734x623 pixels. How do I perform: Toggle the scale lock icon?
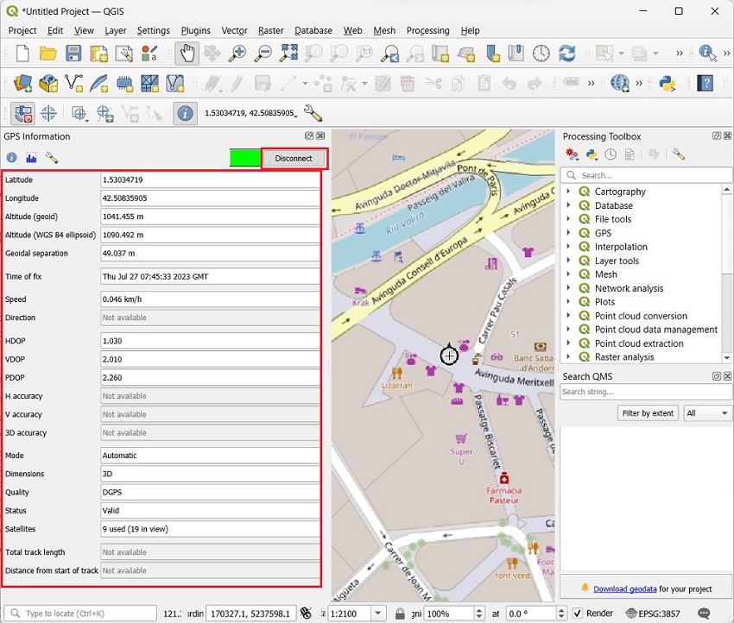pos(400,614)
